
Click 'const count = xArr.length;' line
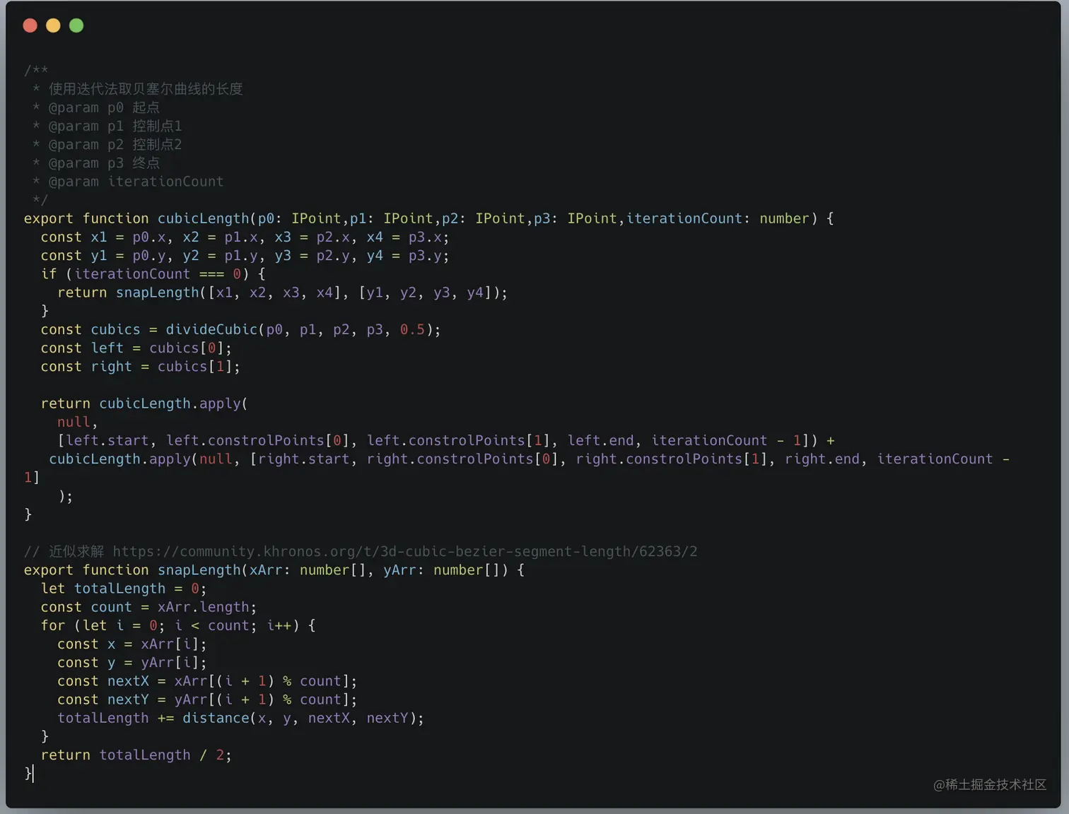(x=149, y=606)
